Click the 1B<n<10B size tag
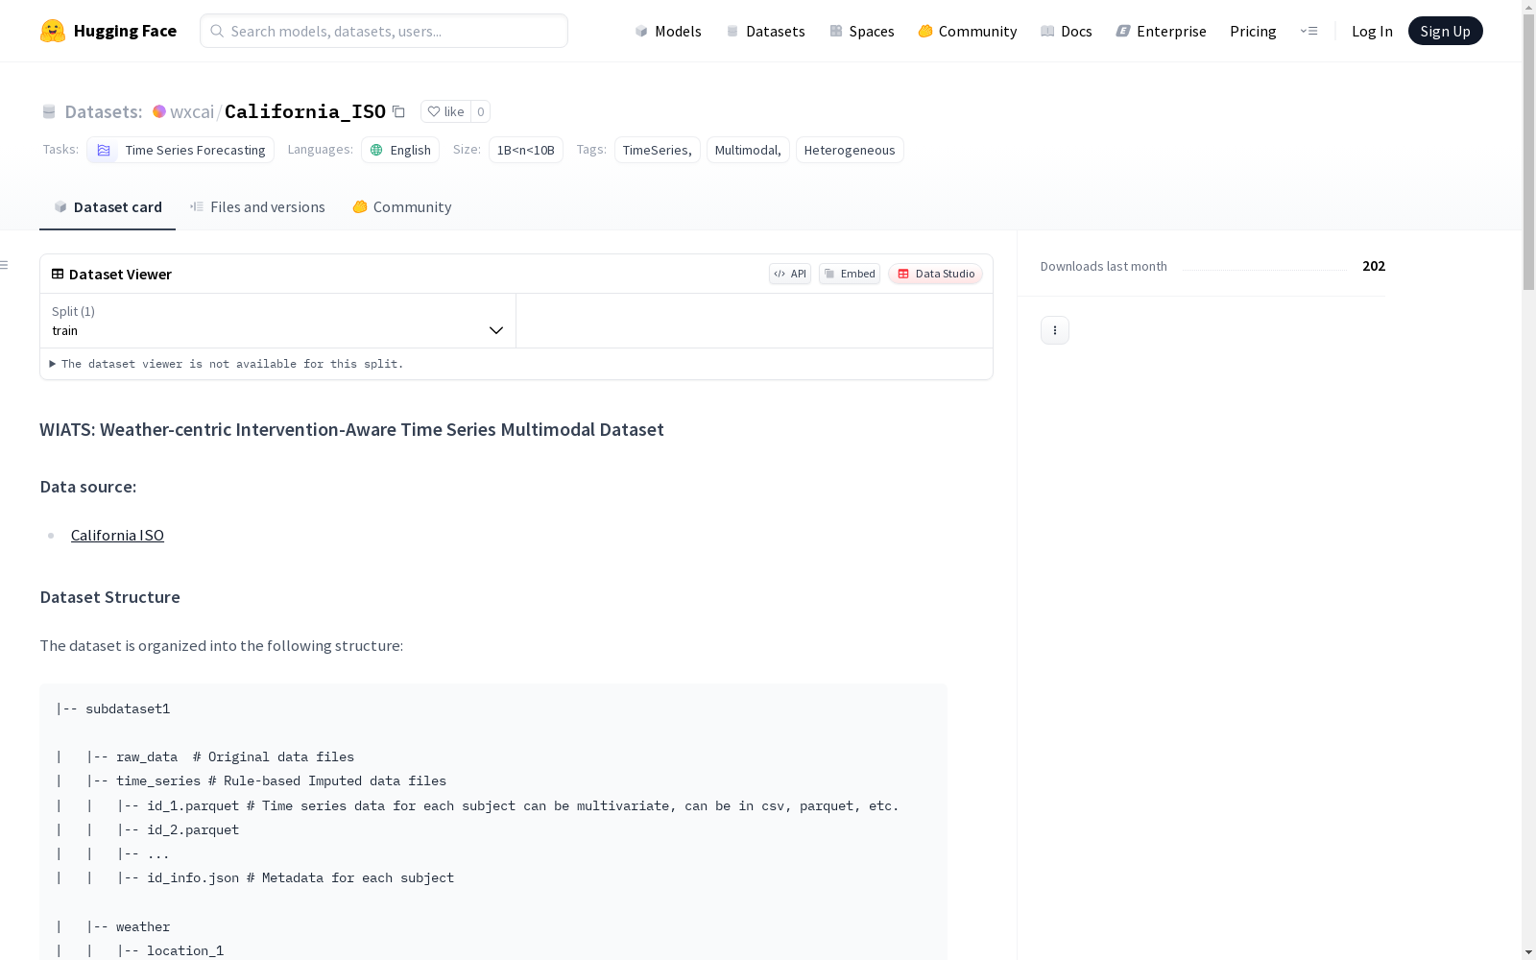 (526, 150)
